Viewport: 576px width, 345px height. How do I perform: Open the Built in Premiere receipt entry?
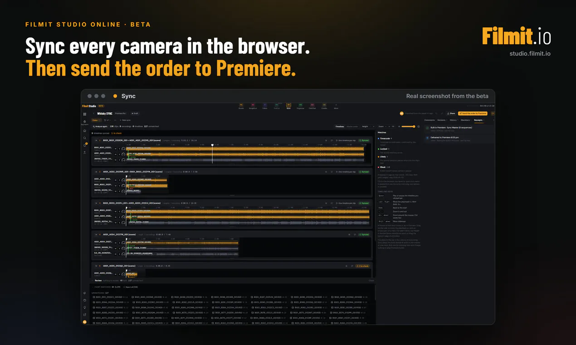(x=459, y=128)
